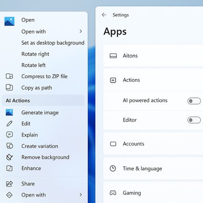The height and width of the screenshot is (203, 203).
Task: Click the Photos icon beside Open
Action: (10, 22)
